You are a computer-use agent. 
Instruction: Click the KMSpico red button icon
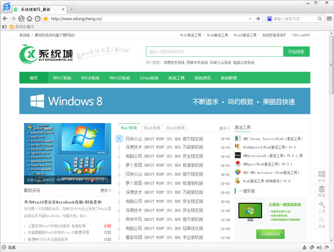[x=238, y=164]
